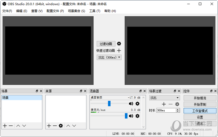Open the 工具(T) menu

(x=95, y=11)
